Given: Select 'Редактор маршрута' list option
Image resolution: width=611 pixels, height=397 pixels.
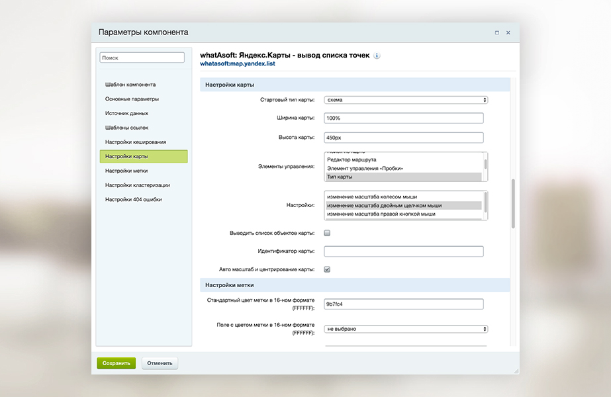Looking at the screenshot, I should point(403,159).
